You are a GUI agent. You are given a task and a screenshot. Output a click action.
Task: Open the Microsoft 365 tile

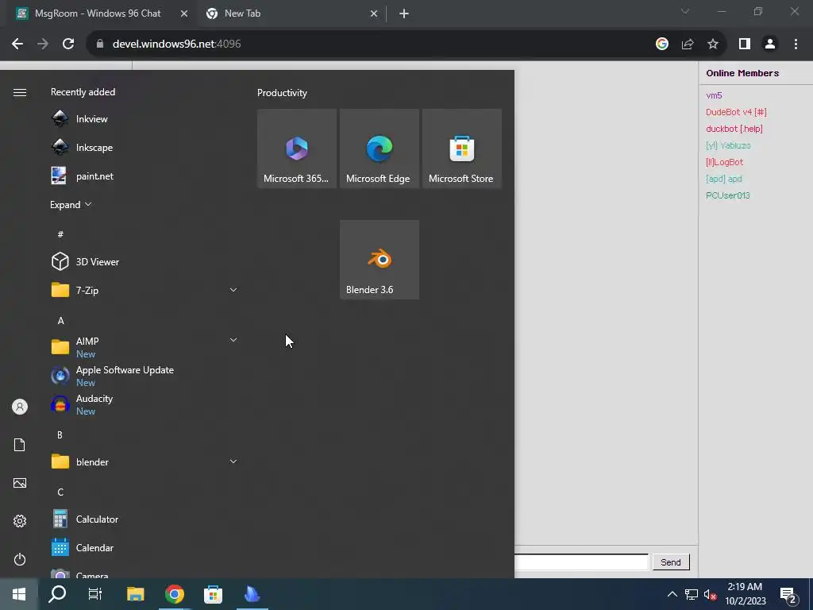[297, 149]
